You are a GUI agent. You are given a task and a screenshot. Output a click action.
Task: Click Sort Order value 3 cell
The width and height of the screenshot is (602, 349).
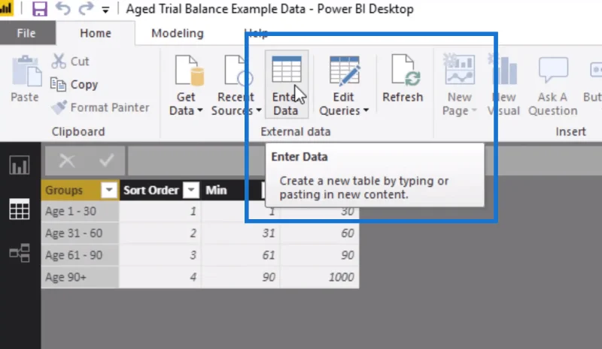[x=160, y=255]
